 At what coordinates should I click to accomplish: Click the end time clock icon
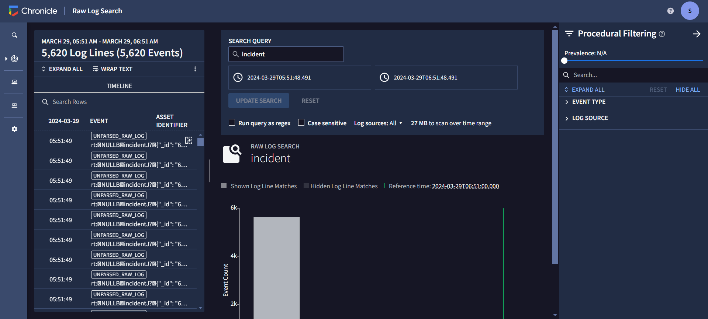tap(384, 77)
